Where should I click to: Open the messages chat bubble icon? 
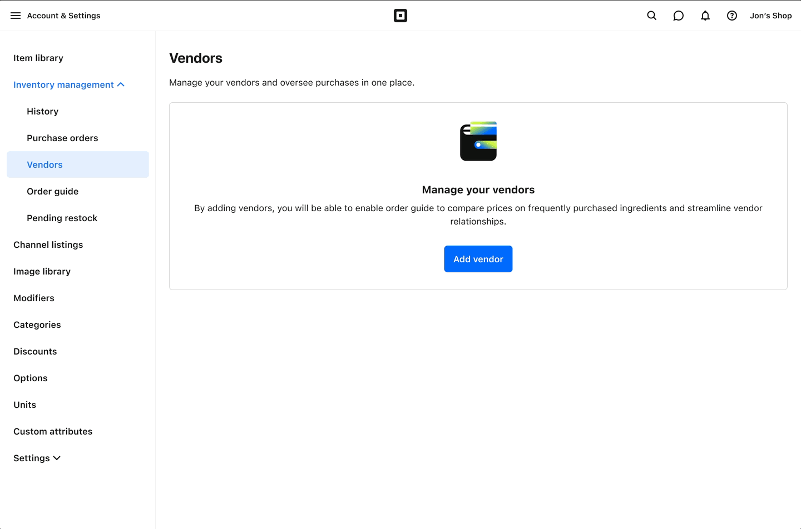click(678, 16)
